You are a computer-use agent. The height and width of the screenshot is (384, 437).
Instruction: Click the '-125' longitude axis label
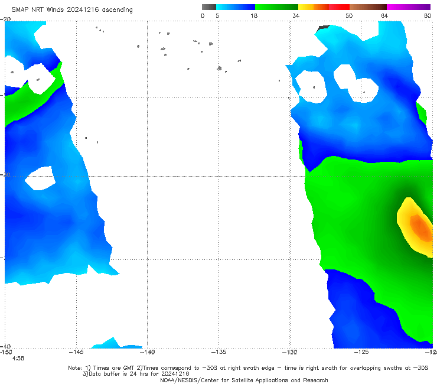point(361,352)
